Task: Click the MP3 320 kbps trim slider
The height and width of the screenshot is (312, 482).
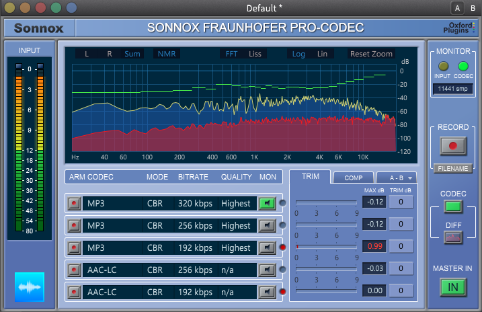Action: click(x=326, y=202)
